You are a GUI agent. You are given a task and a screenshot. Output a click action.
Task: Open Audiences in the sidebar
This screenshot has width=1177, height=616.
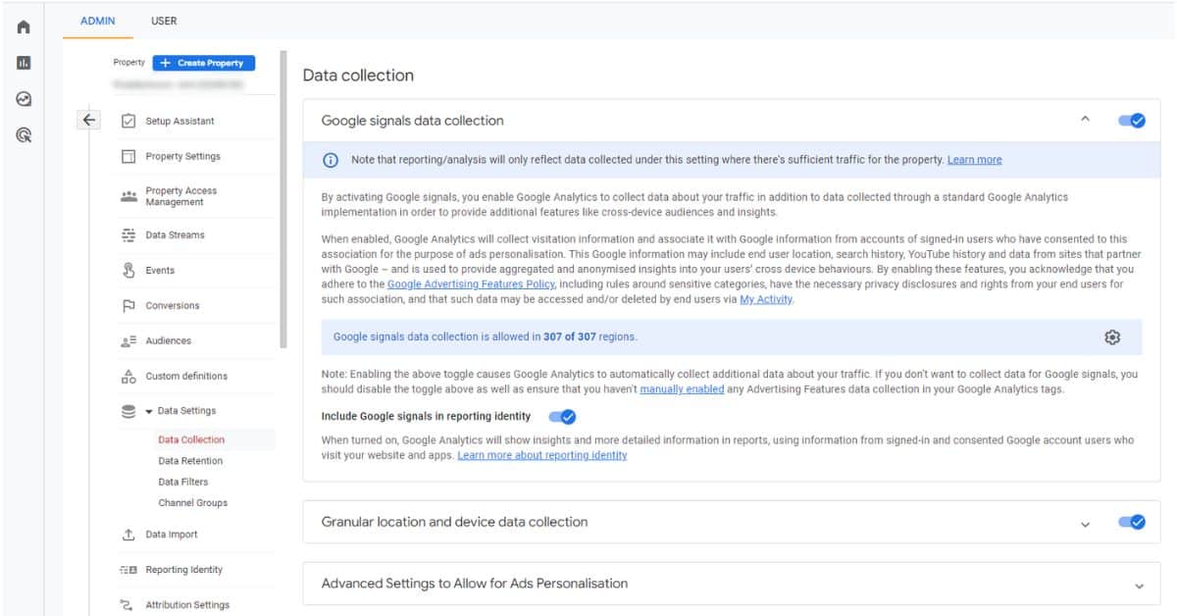click(x=169, y=341)
